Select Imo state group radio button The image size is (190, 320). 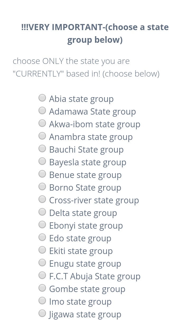point(42,301)
